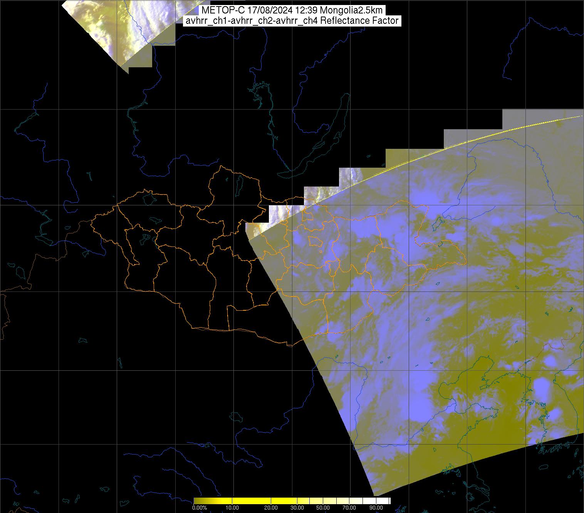The height and width of the screenshot is (513, 584).
Task: Click the '0.00%' colorbar label
Action: pos(200,508)
